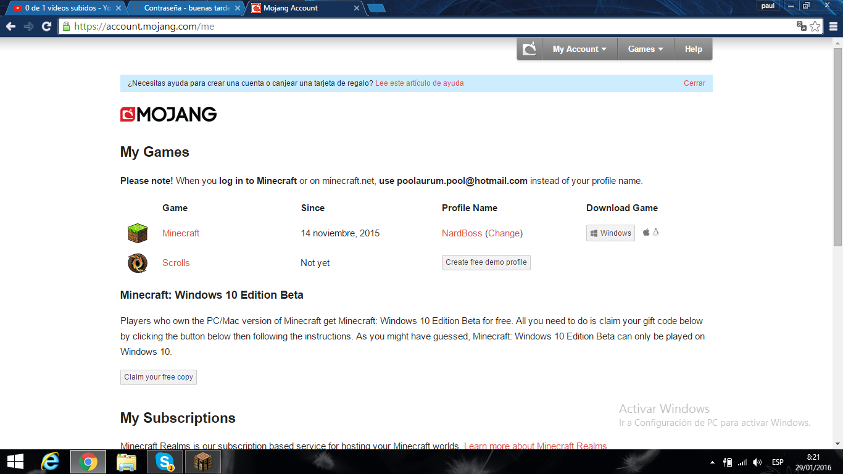
Task: Click the 'Lee este artículo de ayuda' link
Action: coord(419,83)
